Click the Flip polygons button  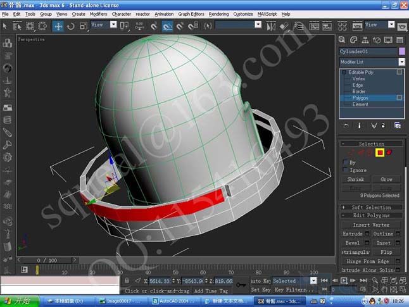pyautogui.click(x=386, y=252)
